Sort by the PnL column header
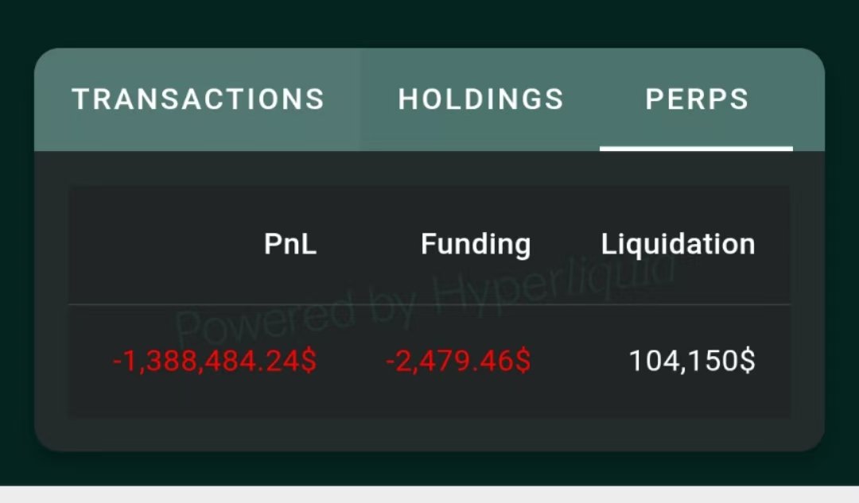The height and width of the screenshot is (503, 859). 290,244
